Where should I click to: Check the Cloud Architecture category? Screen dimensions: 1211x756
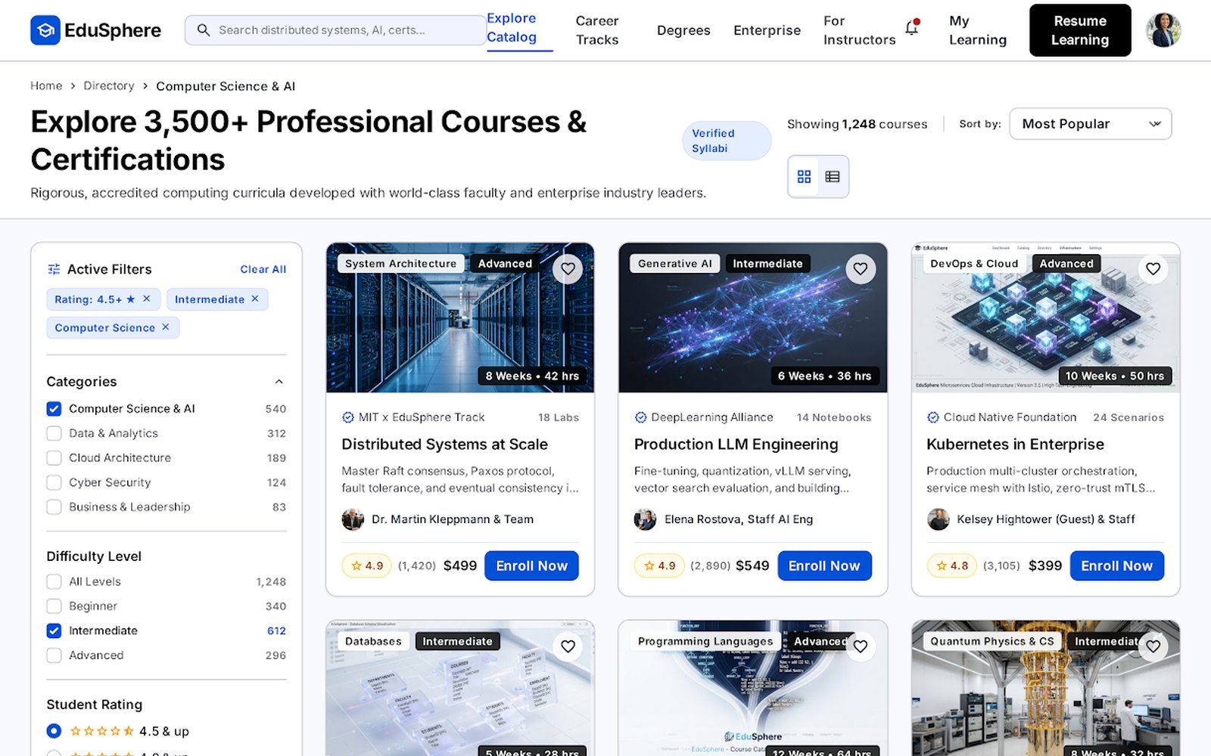click(54, 458)
